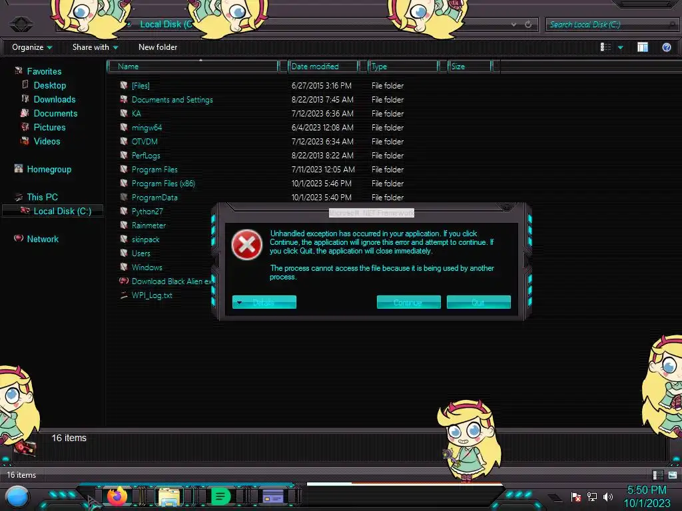Select Documents in the navigation pane
Screen dimensions: 682x511
(55, 113)
